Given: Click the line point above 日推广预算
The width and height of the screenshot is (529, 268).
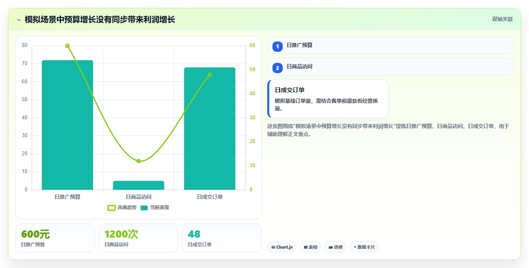Looking at the screenshot, I should pyautogui.click(x=67, y=46).
